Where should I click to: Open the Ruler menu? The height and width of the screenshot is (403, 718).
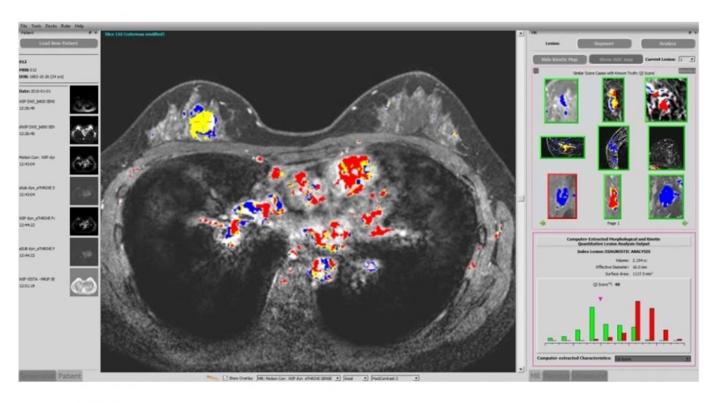(x=66, y=26)
